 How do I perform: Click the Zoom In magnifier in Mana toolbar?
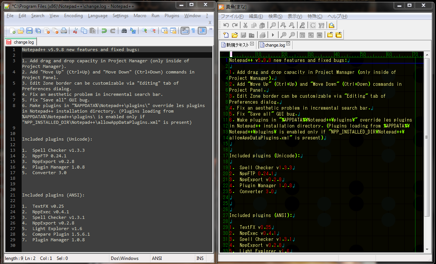tap(283, 35)
